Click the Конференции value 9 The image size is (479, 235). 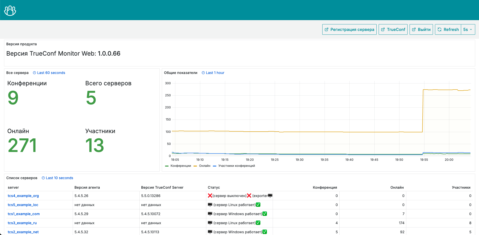13,98
